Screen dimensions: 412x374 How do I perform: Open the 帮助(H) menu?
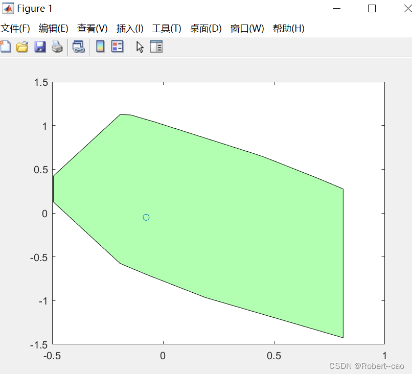[x=289, y=29]
